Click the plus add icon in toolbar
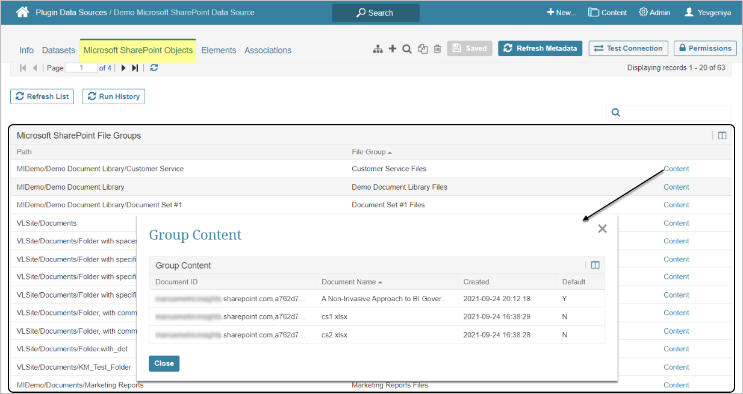The image size is (743, 394). coord(393,49)
